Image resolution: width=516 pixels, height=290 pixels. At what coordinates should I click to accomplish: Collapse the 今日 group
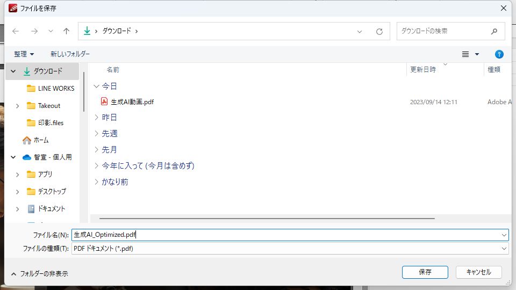pyautogui.click(x=96, y=86)
